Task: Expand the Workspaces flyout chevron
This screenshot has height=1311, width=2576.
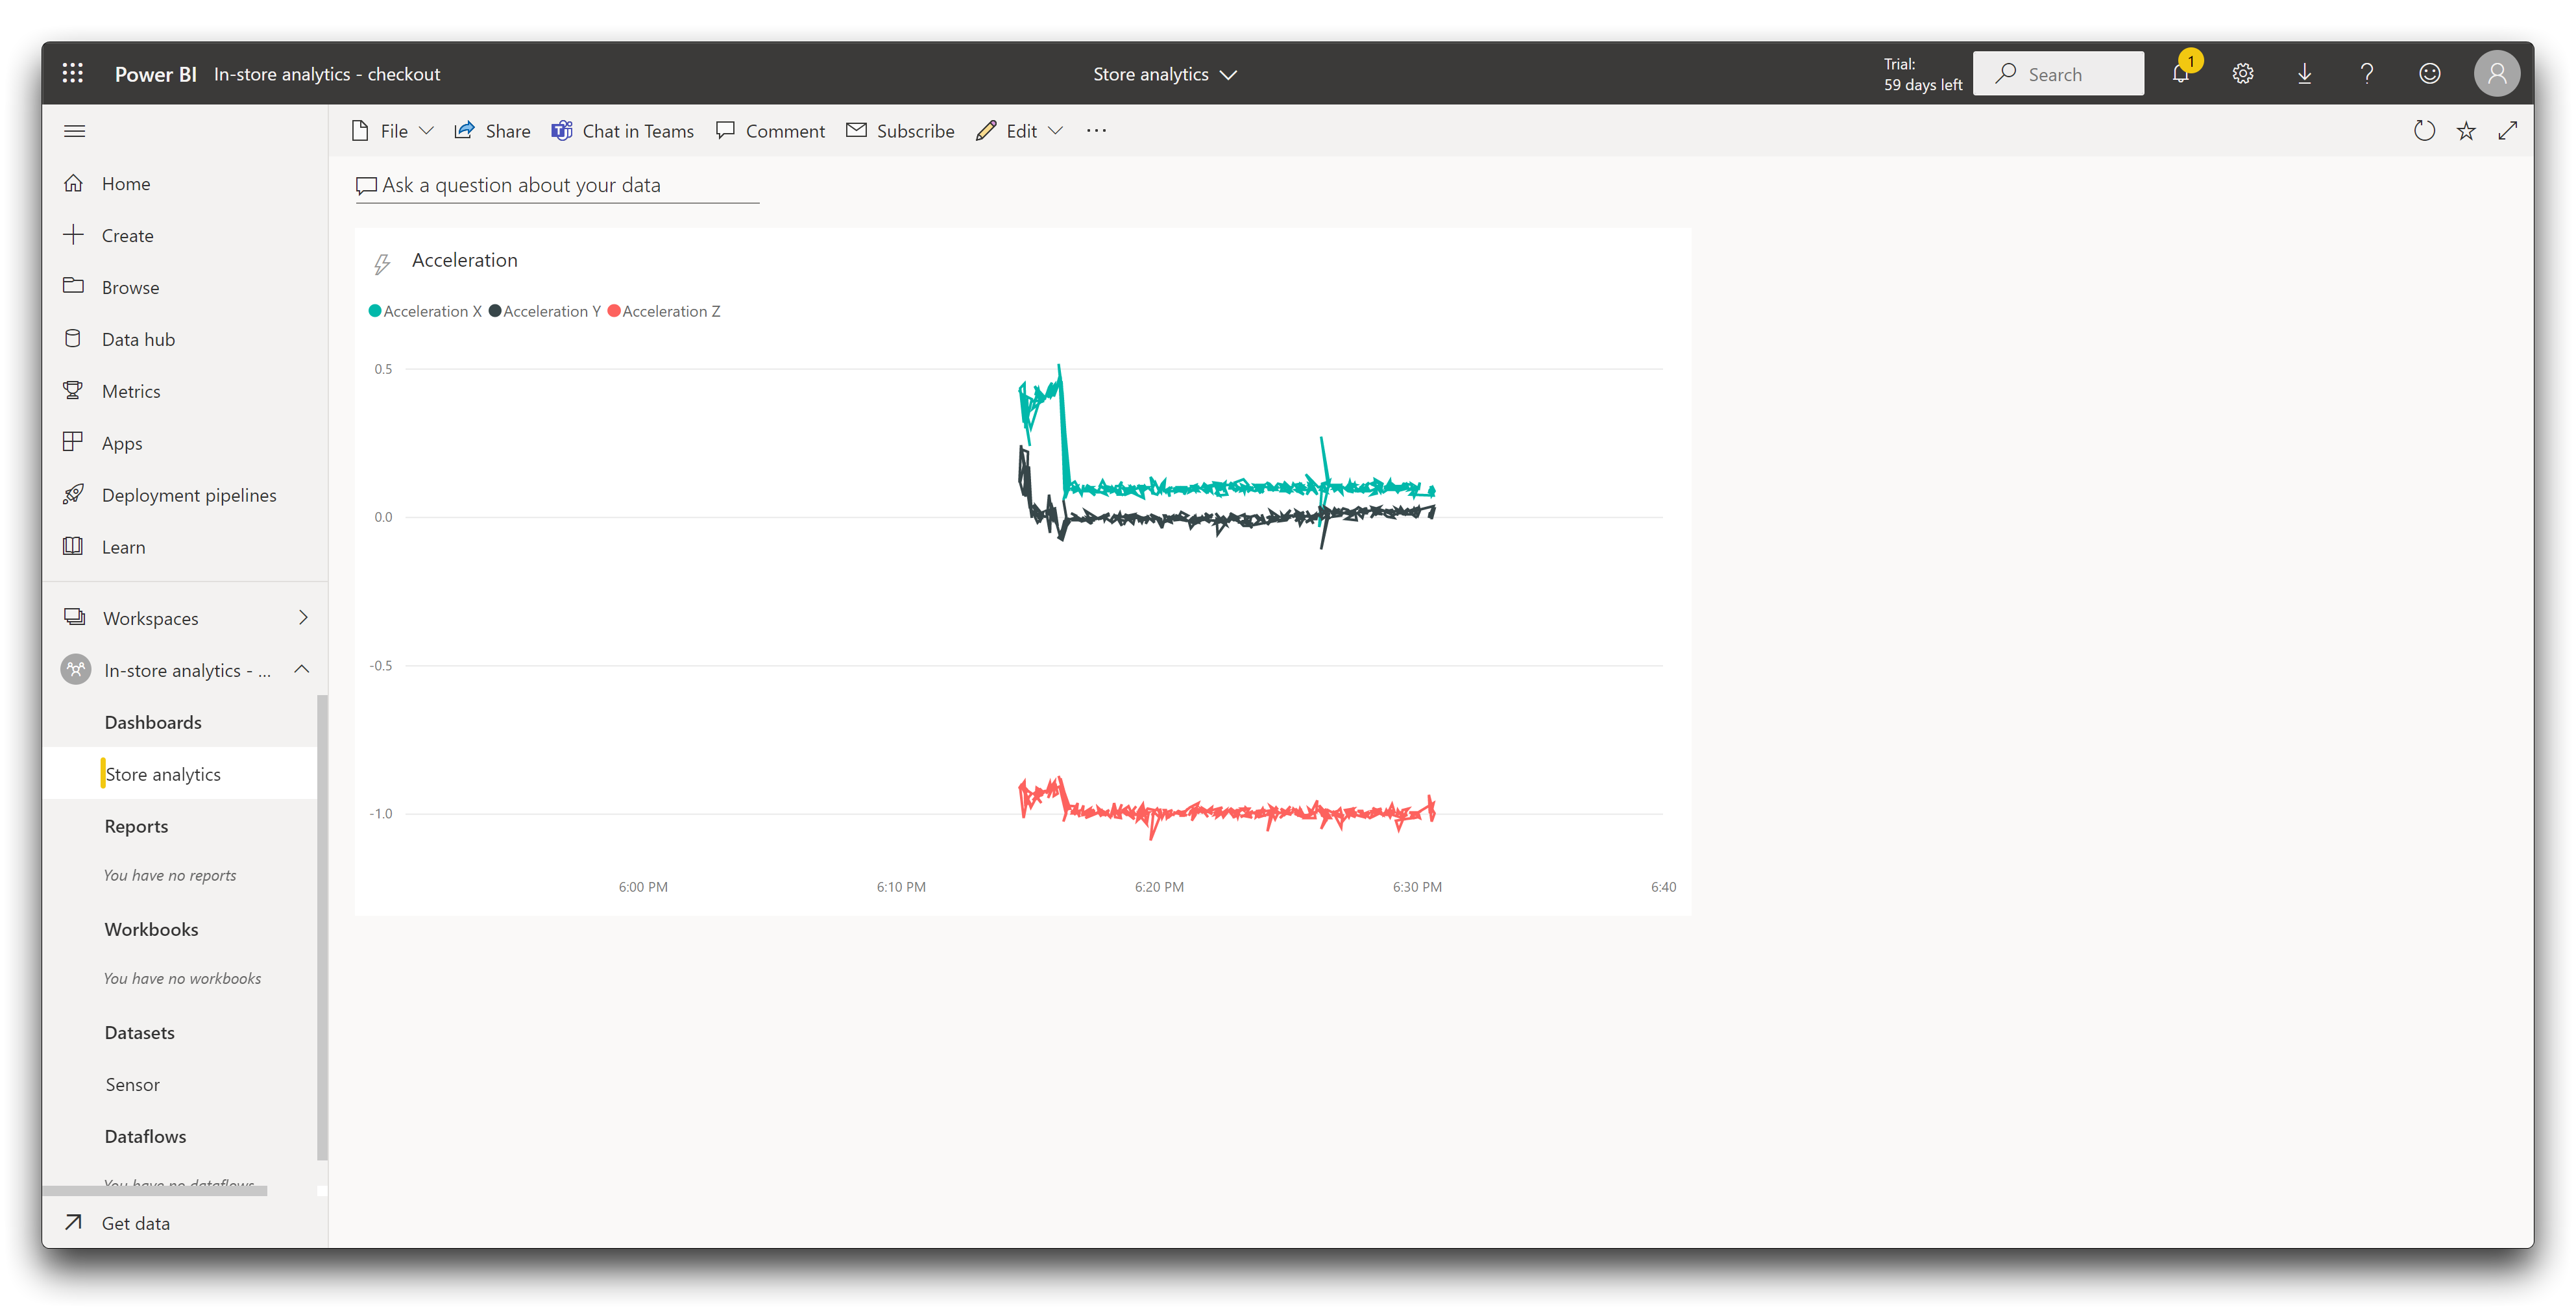Action: click(x=303, y=617)
